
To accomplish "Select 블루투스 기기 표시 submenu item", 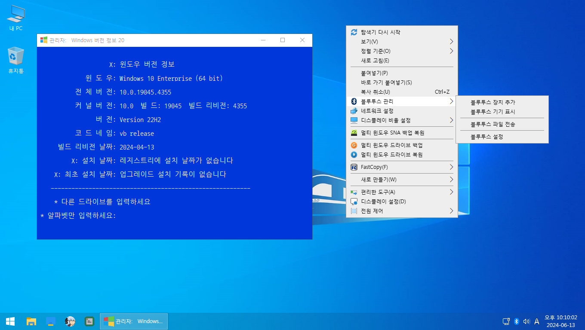I will [x=502, y=112].
